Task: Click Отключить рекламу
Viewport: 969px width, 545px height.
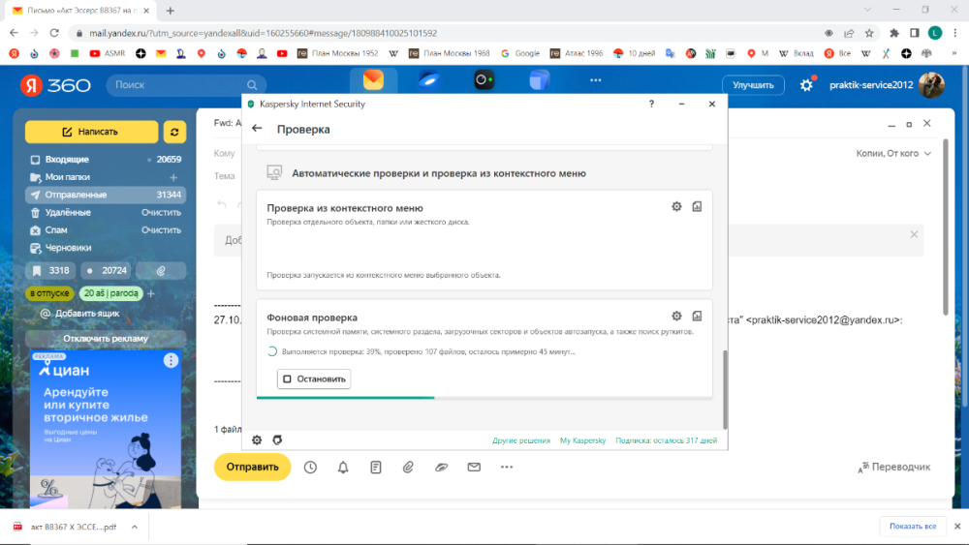Action: tap(106, 338)
